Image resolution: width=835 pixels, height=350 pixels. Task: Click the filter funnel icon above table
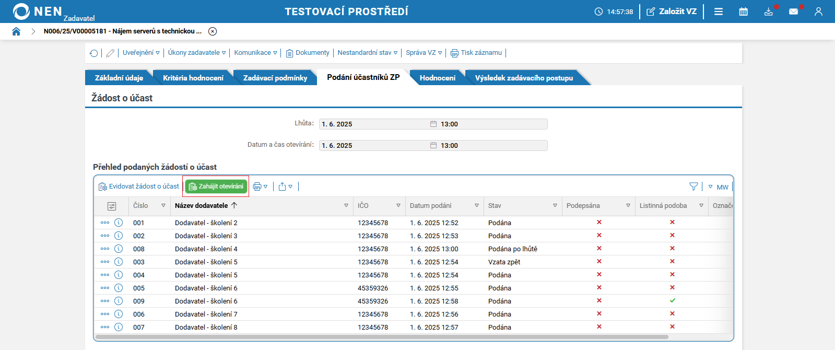tap(693, 186)
